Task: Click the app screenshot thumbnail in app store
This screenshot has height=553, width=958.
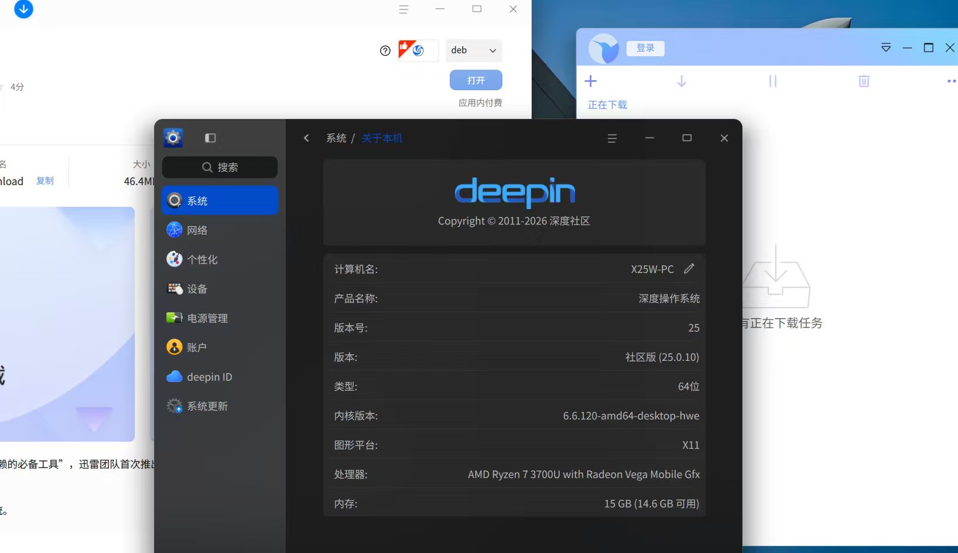Action: pos(67,324)
